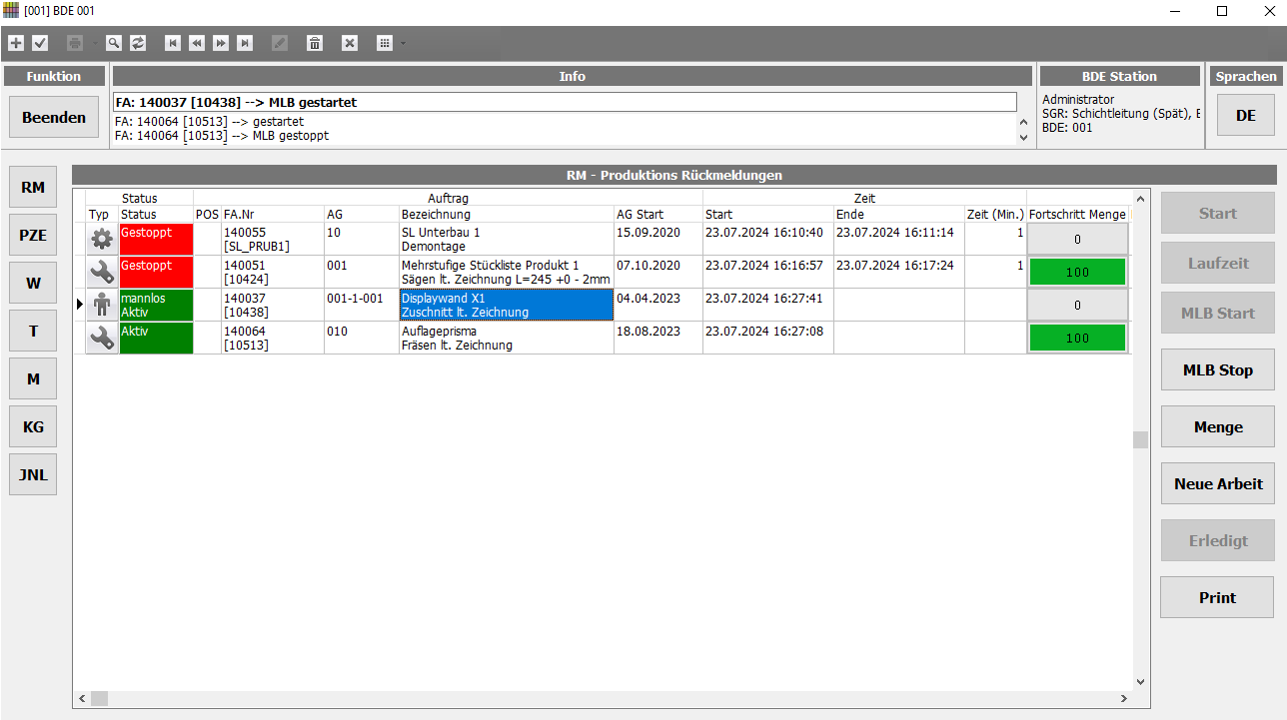Click the trash can delete icon

pos(315,43)
